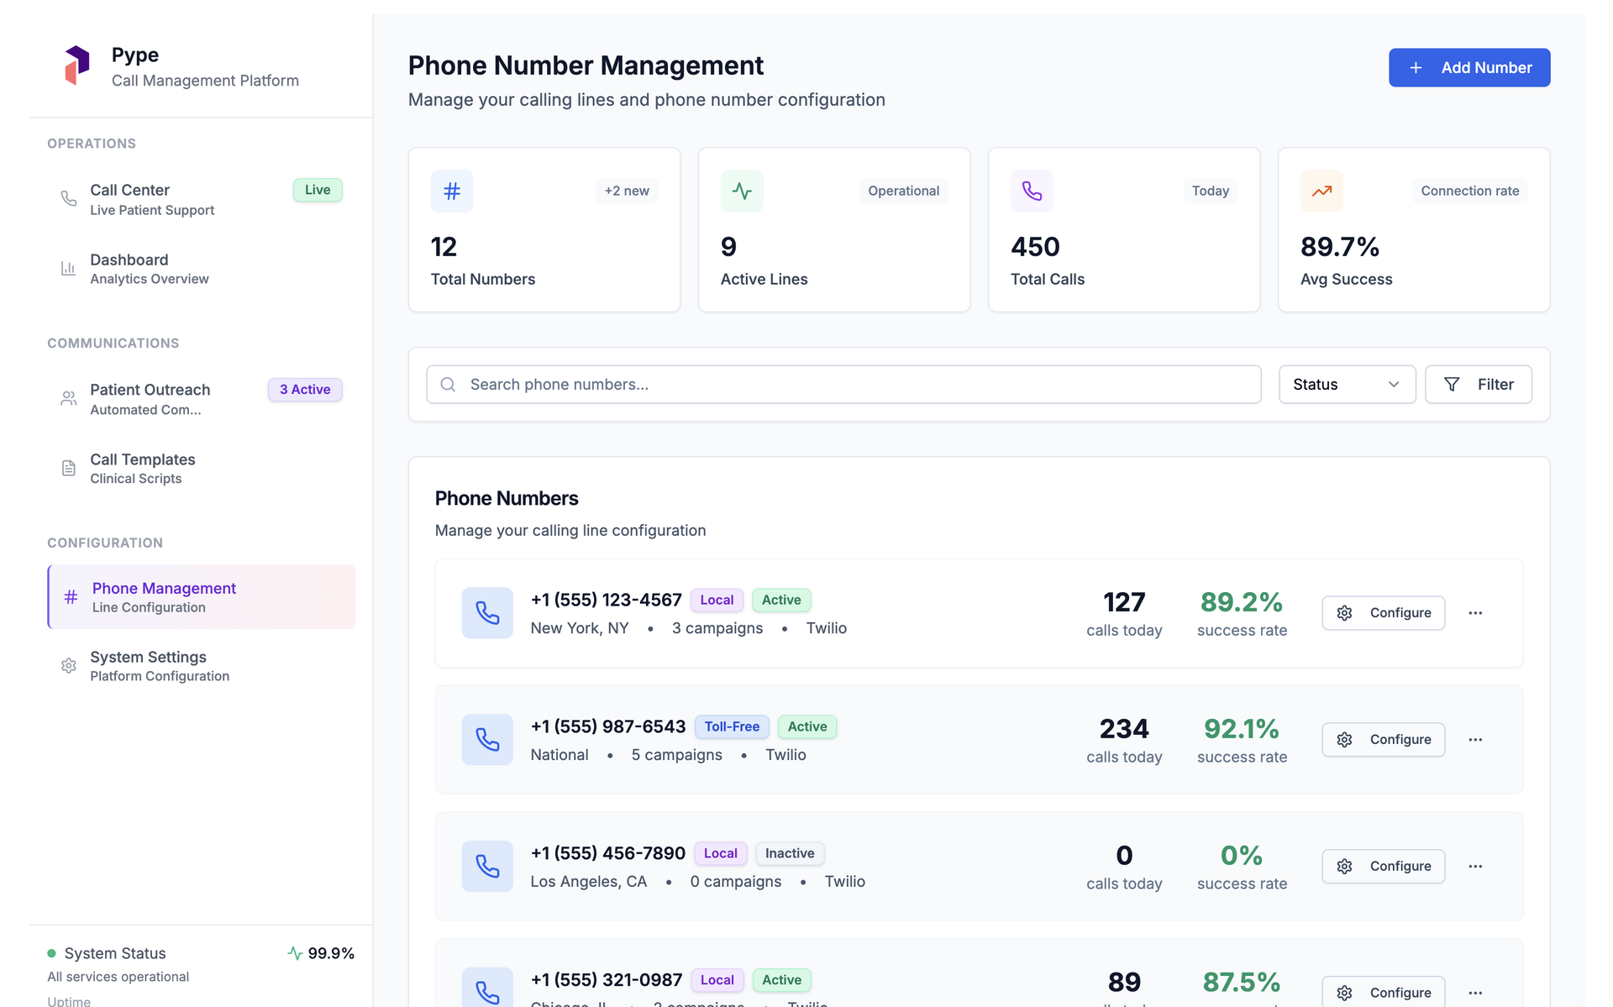Click the Active tag on 987-6543
Viewport: 1613px width, 1007px height.
point(807,727)
